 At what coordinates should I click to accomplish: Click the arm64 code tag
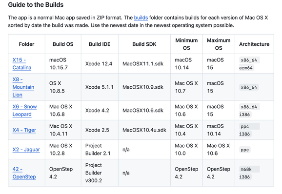246,68
